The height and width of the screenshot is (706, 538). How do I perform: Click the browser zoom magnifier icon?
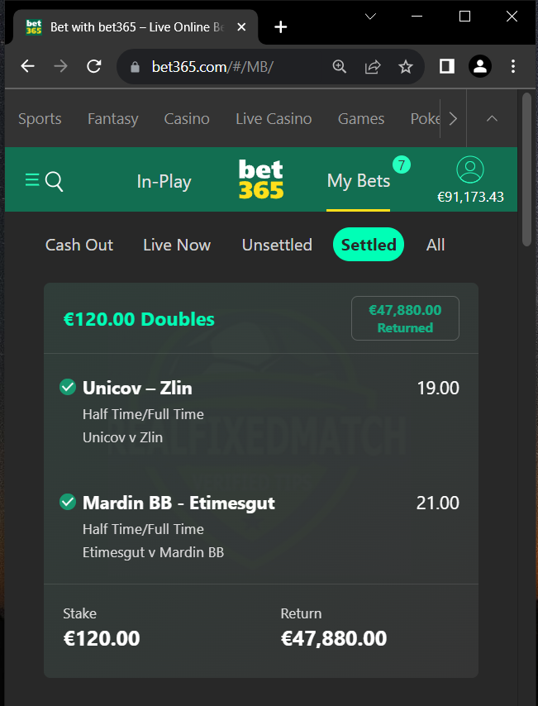pyautogui.click(x=340, y=67)
